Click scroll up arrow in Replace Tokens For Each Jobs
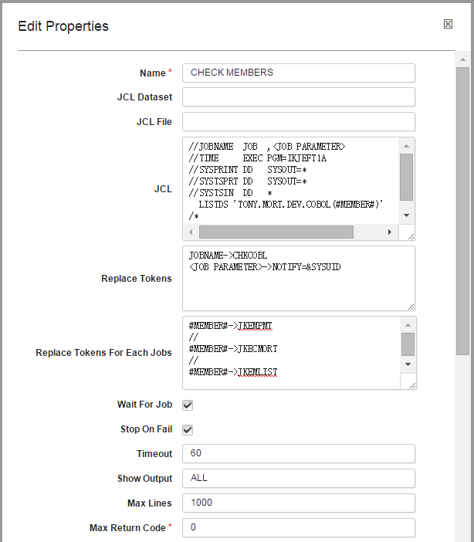Image resolution: width=474 pixels, height=542 pixels. point(408,324)
